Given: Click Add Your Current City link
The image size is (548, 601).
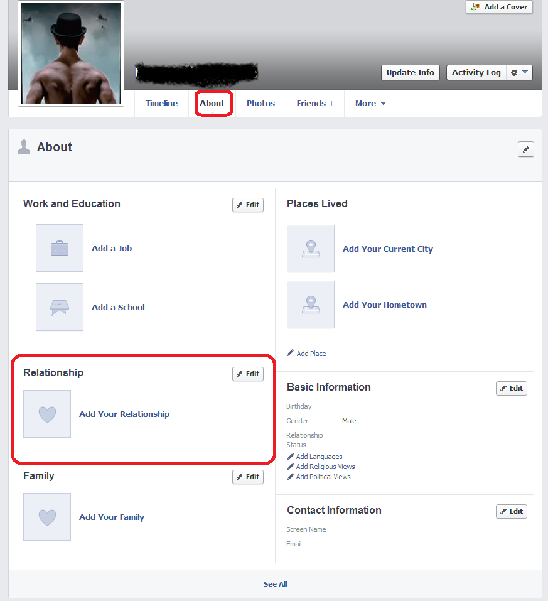Looking at the screenshot, I should point(388,249).
